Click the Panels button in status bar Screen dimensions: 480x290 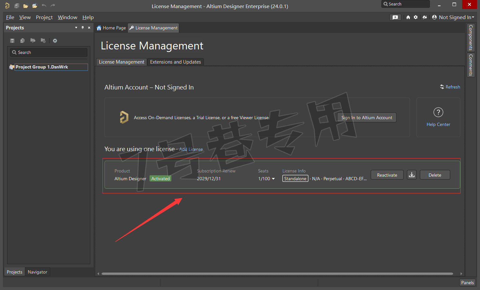pos(467,283)
